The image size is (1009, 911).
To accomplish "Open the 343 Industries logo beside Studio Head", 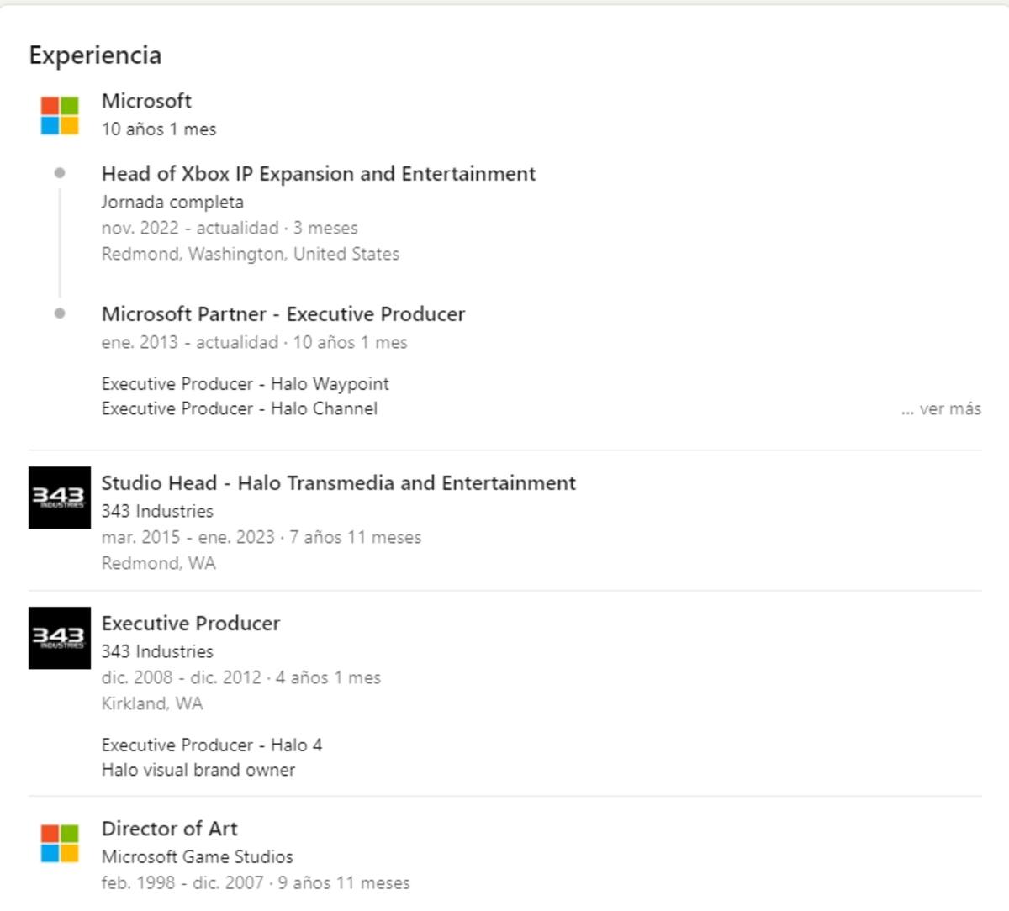I will pyautogui.click(x=60, y=498).
